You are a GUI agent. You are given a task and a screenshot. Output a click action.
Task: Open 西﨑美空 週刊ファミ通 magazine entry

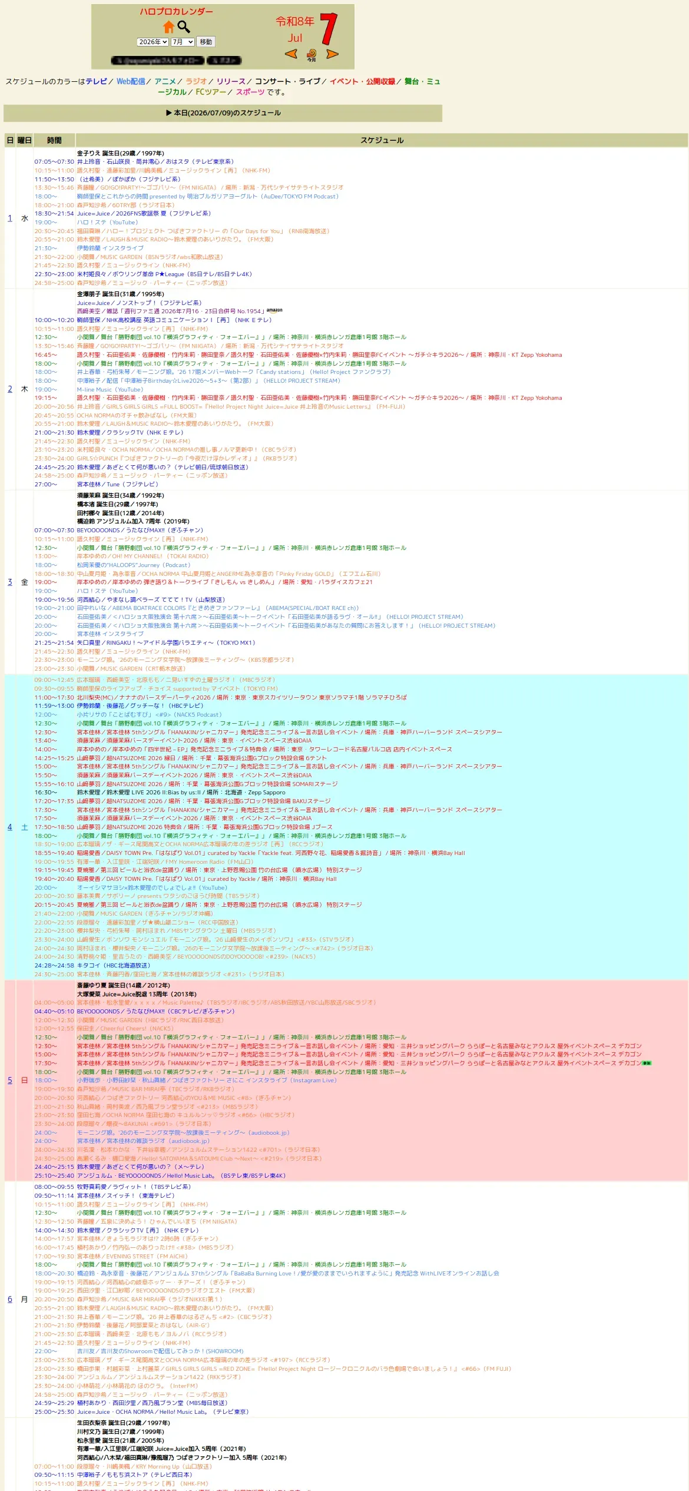tap(171, 312)
